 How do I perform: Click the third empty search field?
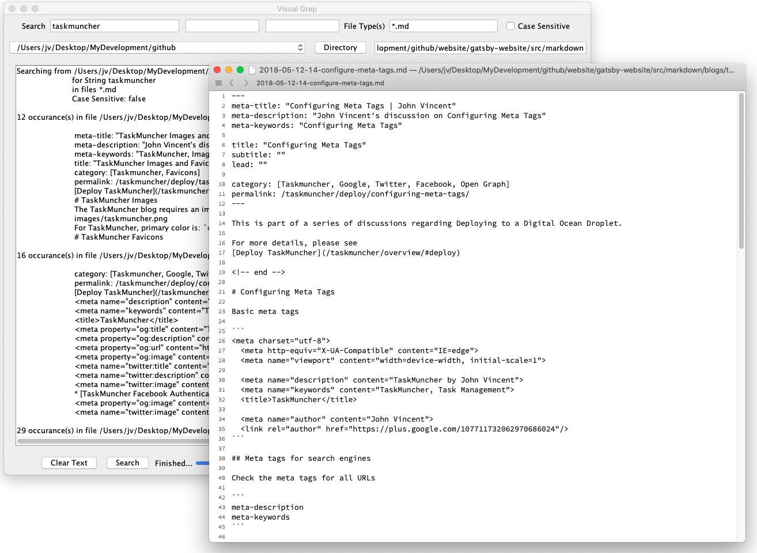pyautogui.click(x=302, y=26)
